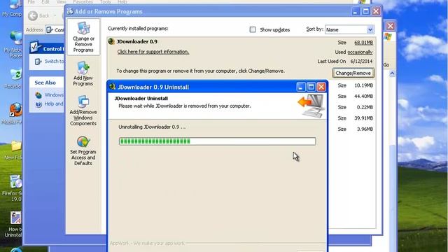Screen dimensions: 448x252
Task: Click the Control Panel scroll up arrow
Action: 392,73
